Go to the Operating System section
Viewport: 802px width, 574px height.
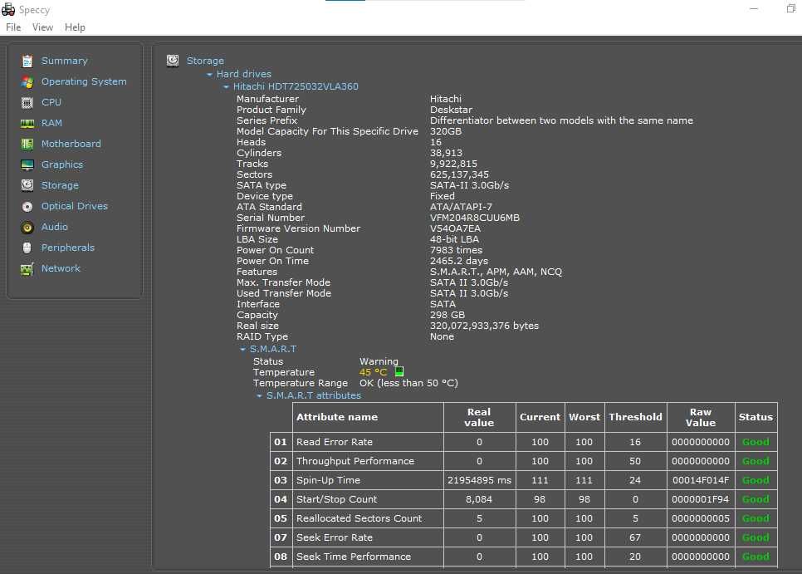[x=84, y=82]
